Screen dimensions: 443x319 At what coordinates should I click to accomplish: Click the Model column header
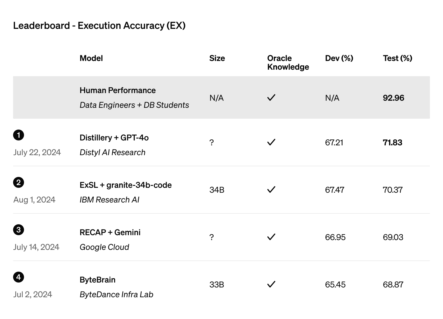coord(91,58)
